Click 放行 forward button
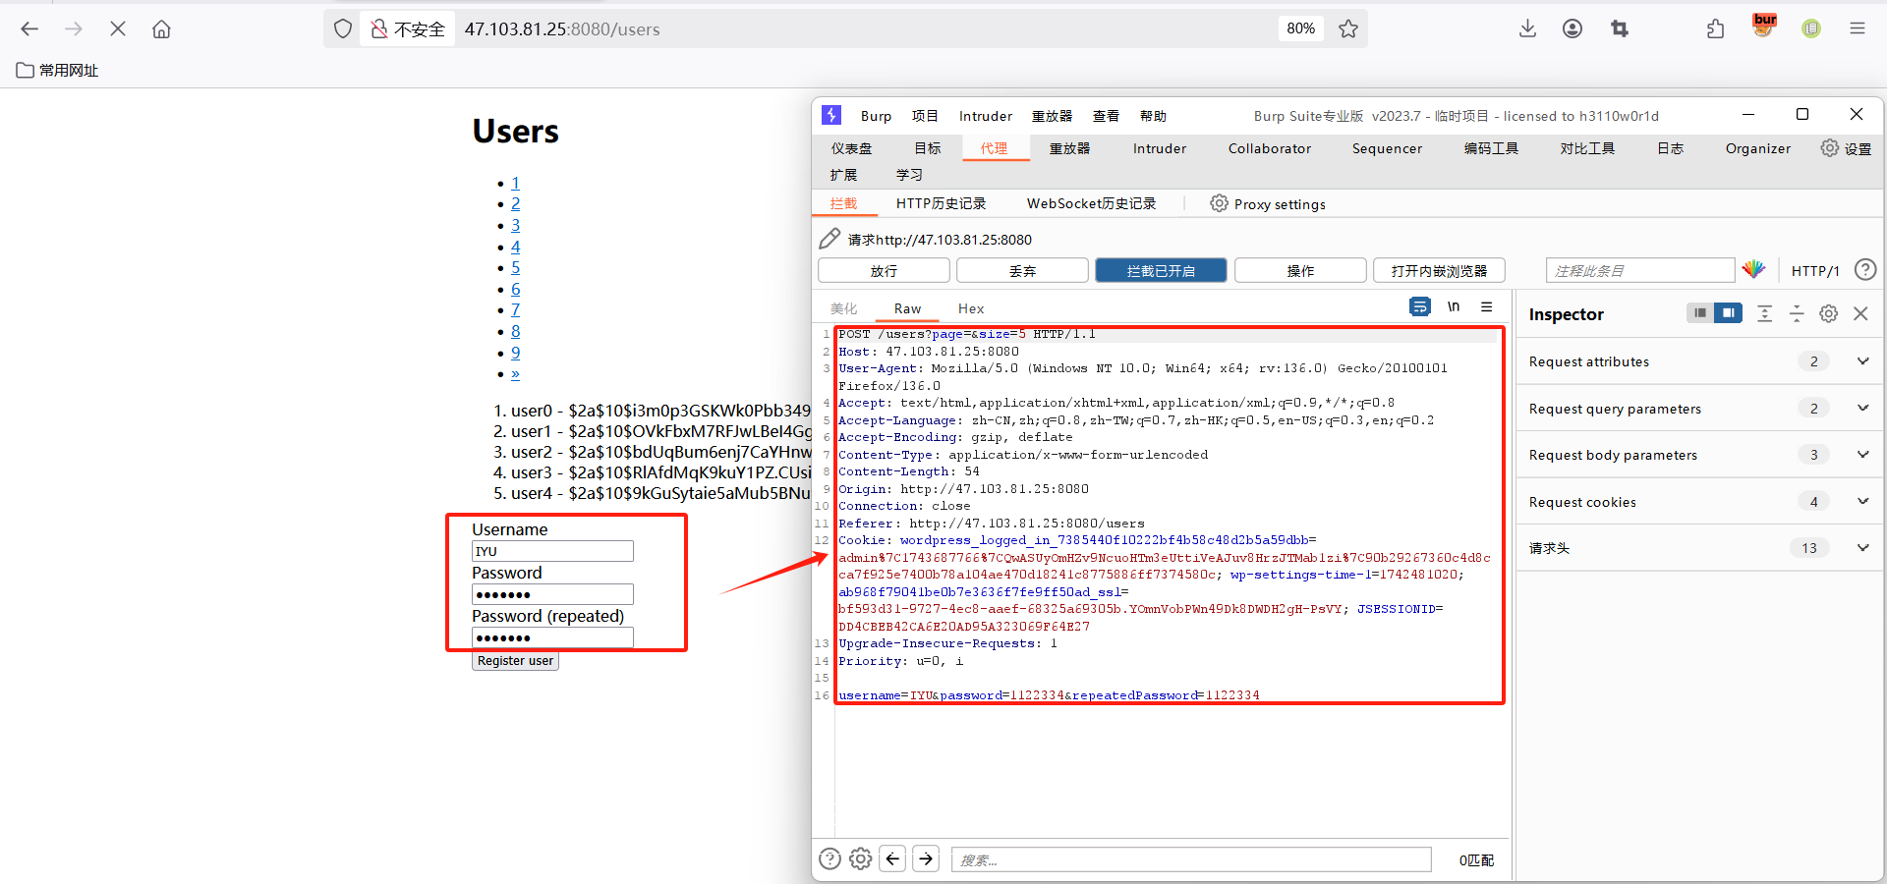 coord(884,270)
